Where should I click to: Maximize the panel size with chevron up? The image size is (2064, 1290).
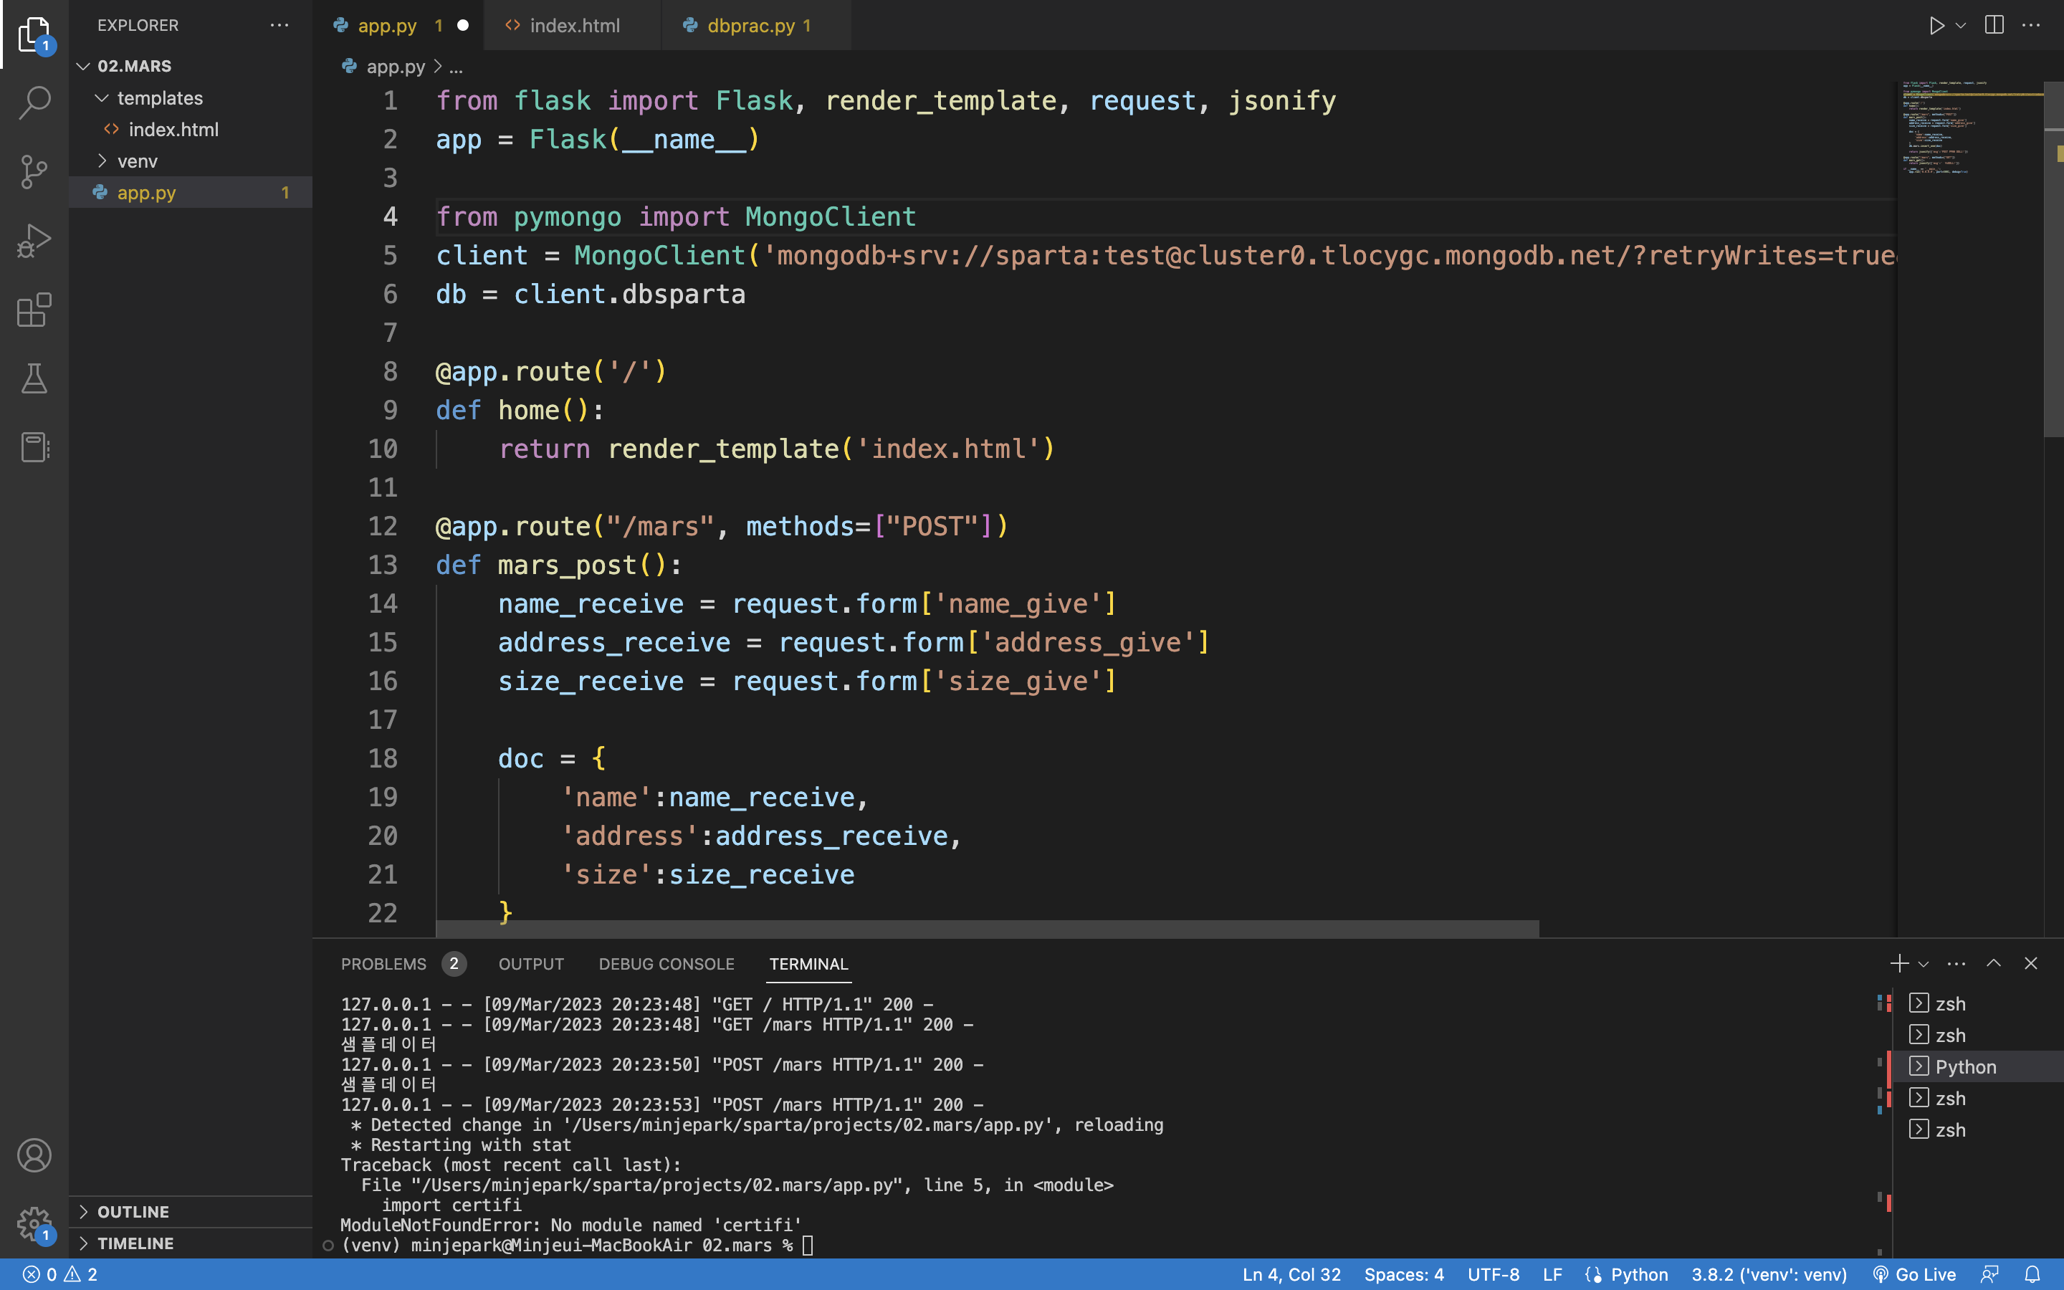[1993, 963]
